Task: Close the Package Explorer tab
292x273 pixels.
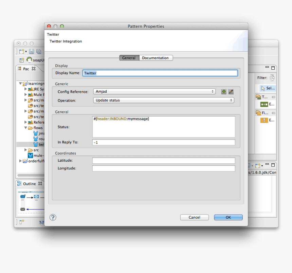Action: tap(34, 69)
